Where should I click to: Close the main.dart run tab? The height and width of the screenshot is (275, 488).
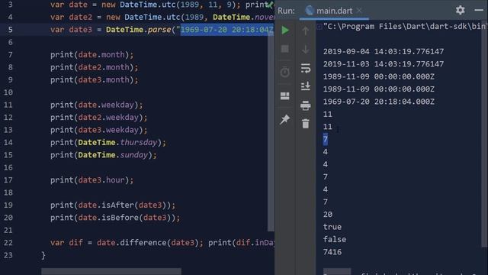pos(359,11)
